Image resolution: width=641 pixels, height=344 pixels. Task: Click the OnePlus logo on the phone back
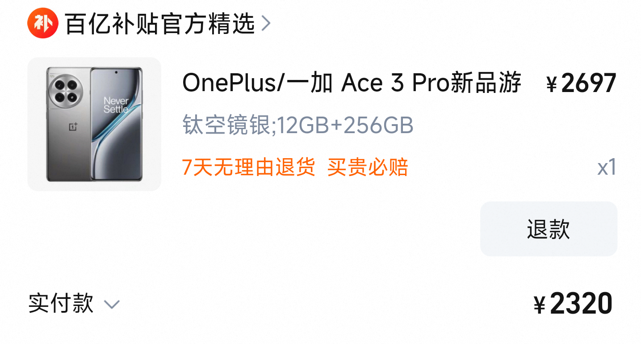pyautogui.click(x=72, y=127)
